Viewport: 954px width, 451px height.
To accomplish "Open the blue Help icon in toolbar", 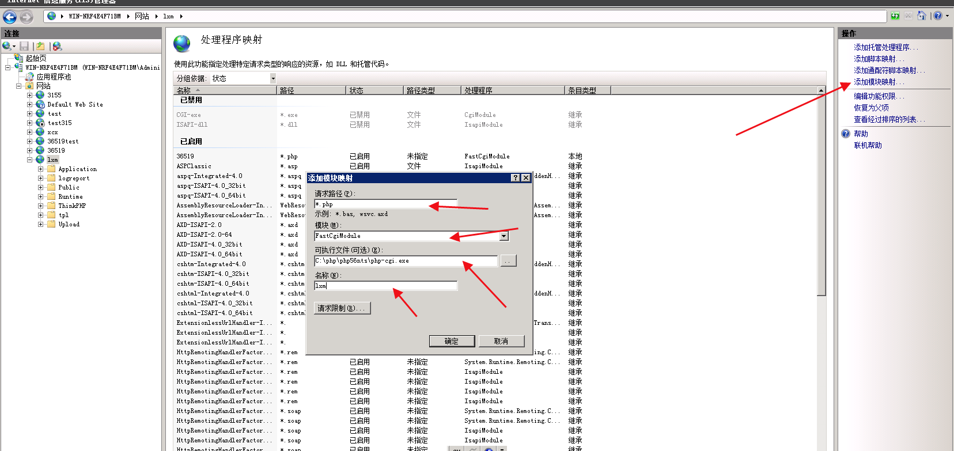I will 938,16.
